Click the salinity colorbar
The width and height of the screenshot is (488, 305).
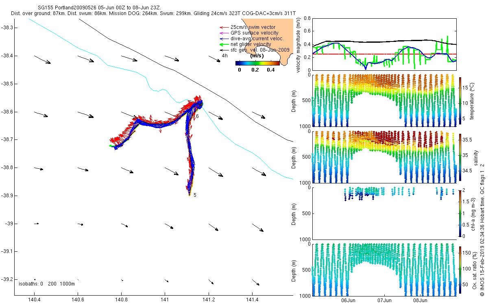(460, 158)
